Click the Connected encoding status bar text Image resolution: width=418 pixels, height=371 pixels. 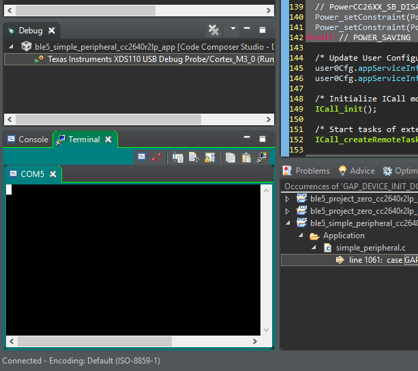point(81,361)
